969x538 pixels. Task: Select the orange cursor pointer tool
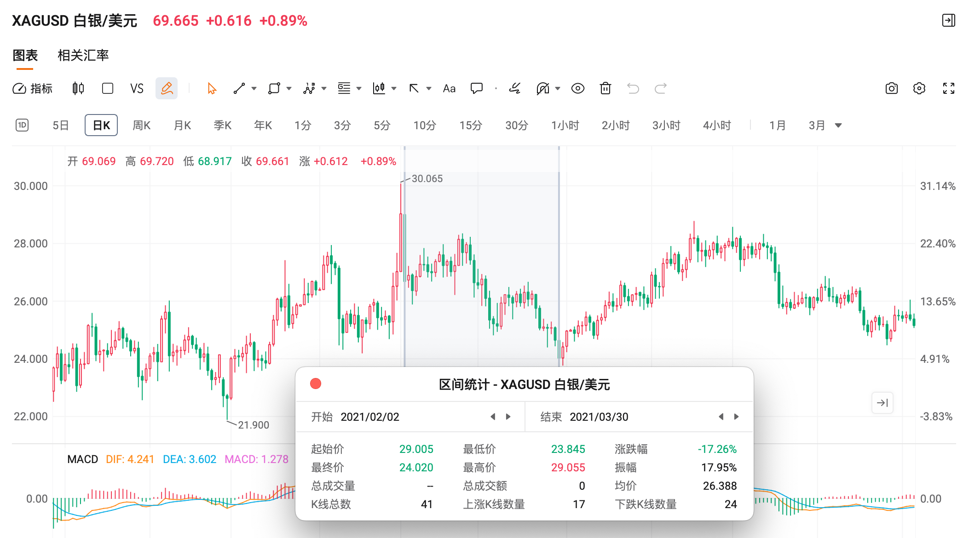coord(212,88)
